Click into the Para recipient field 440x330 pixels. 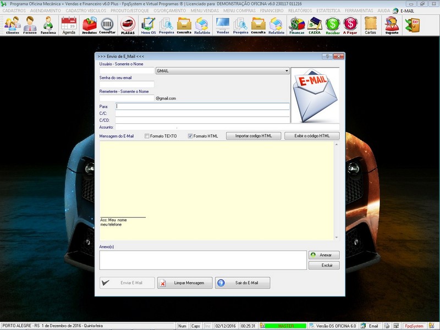[202, 106]
